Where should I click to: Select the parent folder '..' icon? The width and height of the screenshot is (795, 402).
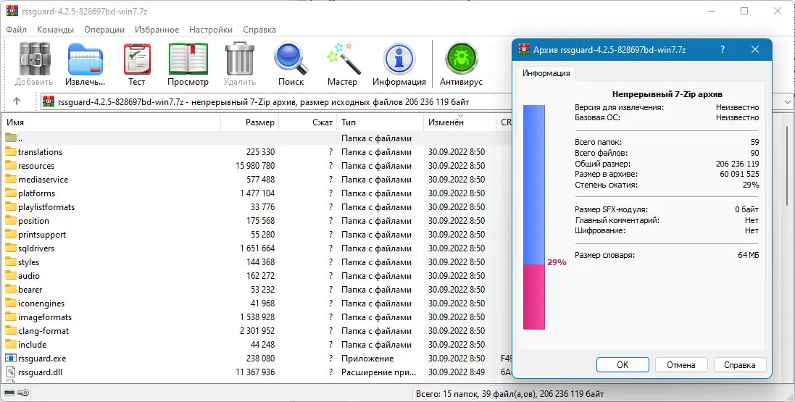[x=11, y=138]
